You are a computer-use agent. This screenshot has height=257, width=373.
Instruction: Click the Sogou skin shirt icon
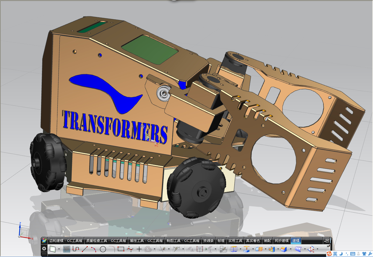(x=364, y=254)
